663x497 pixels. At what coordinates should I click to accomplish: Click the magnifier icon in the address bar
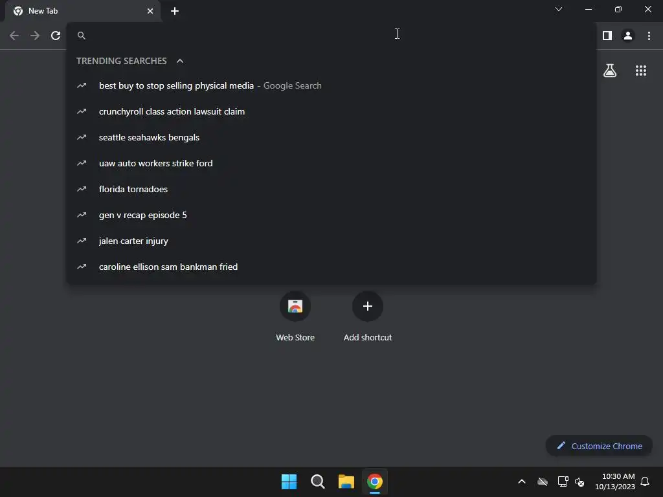tap(82, 36)
